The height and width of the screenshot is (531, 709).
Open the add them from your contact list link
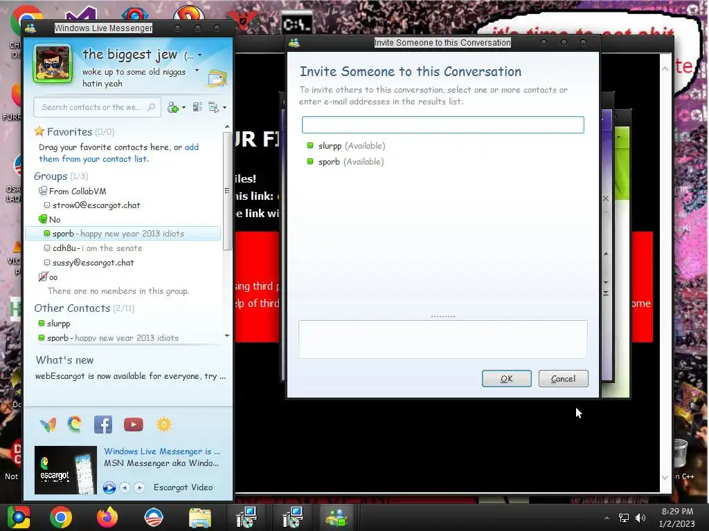[x=118, y=153]
